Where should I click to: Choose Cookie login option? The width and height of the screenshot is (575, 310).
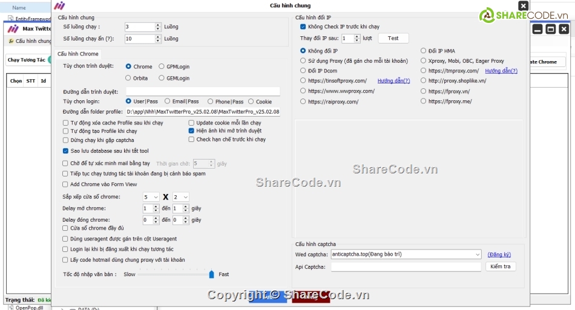tap(251, 102)
